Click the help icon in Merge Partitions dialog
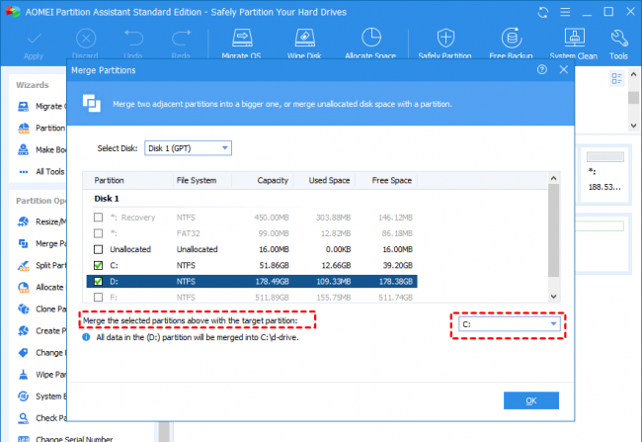The height and width of the screenshot is (442, 642). (x=541, y=69)
